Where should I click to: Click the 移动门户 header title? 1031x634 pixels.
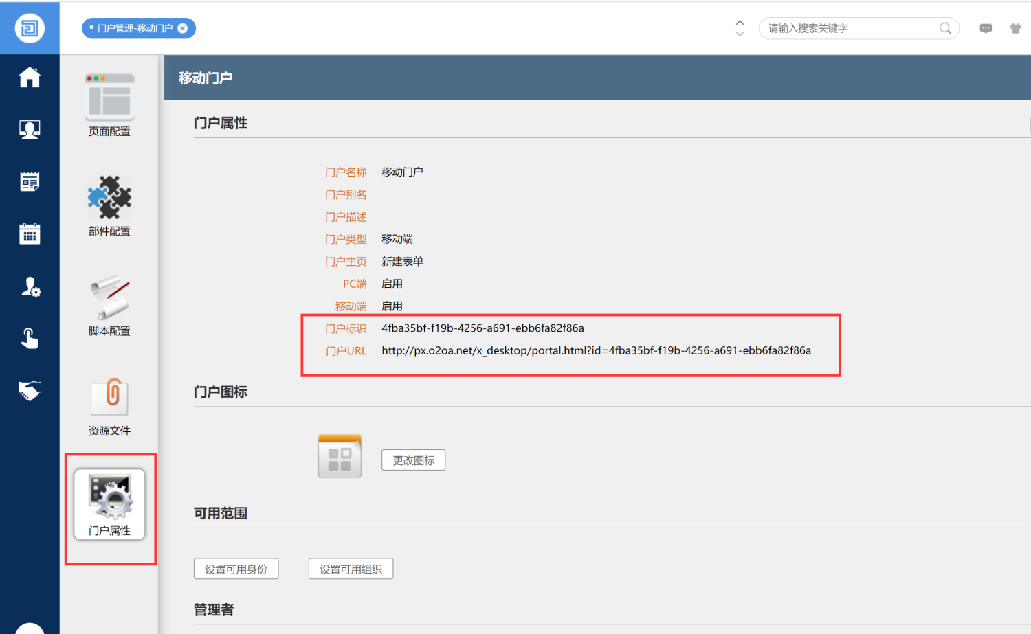205,78
